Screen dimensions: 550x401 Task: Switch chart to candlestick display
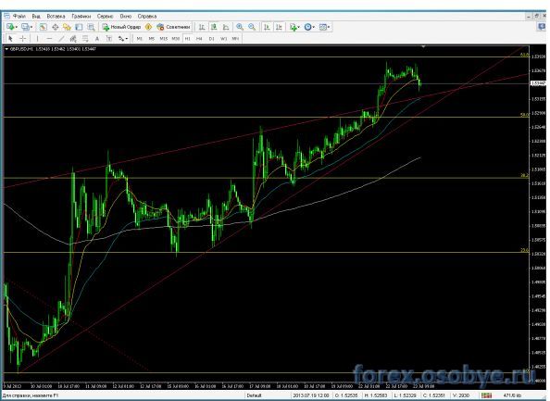click(214, 27)
